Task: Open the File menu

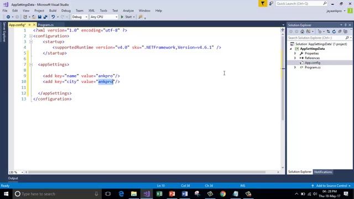Action: click(5, 11)
